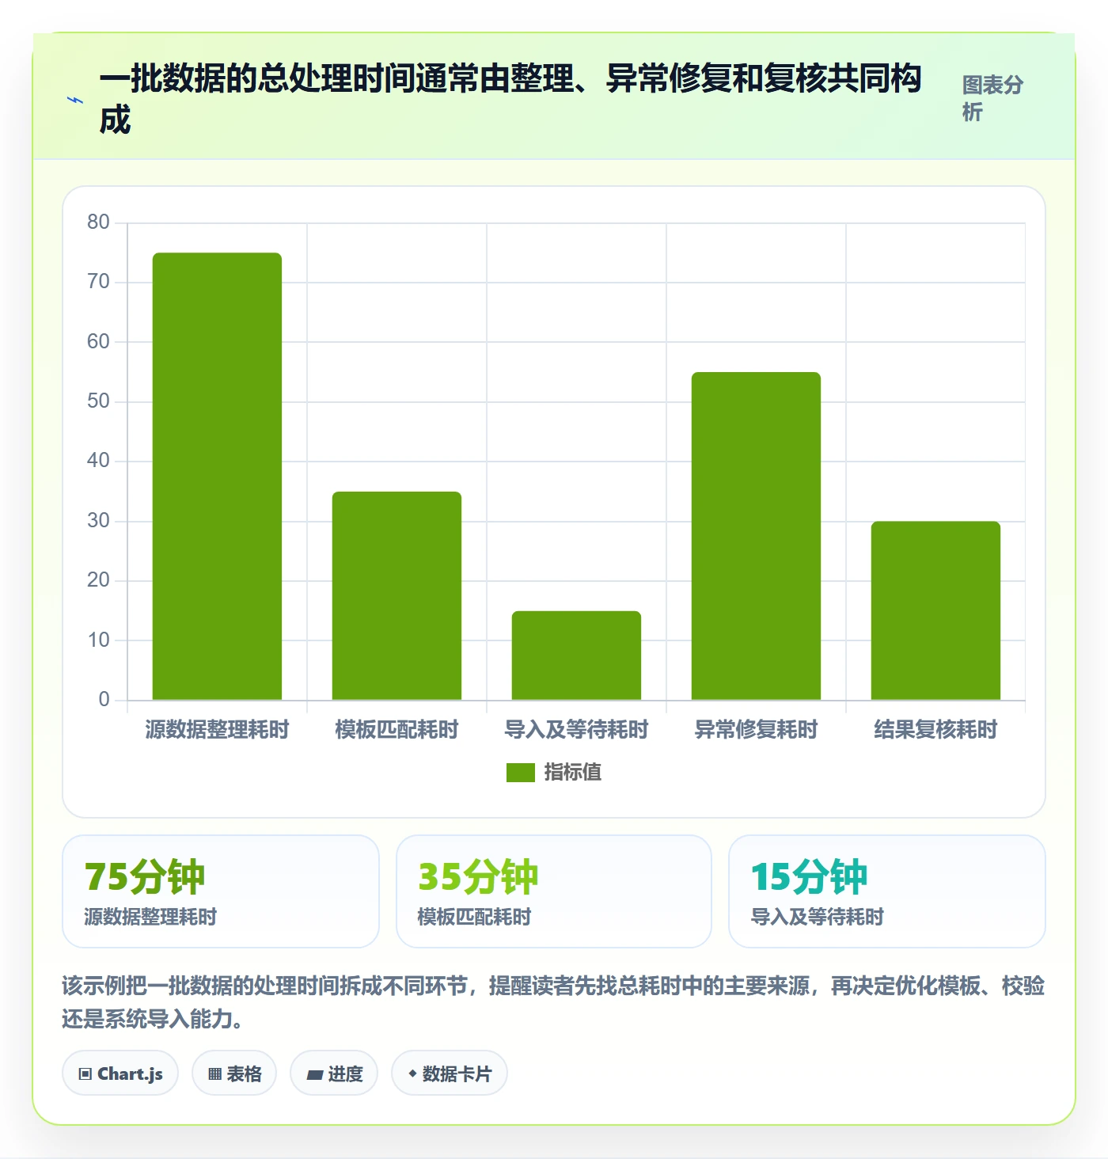The height and width of the screenshot is (1159, 1108).
Task: Click the 导入及等待耗时 caption under 15分钟
Action: click(817, 917)
